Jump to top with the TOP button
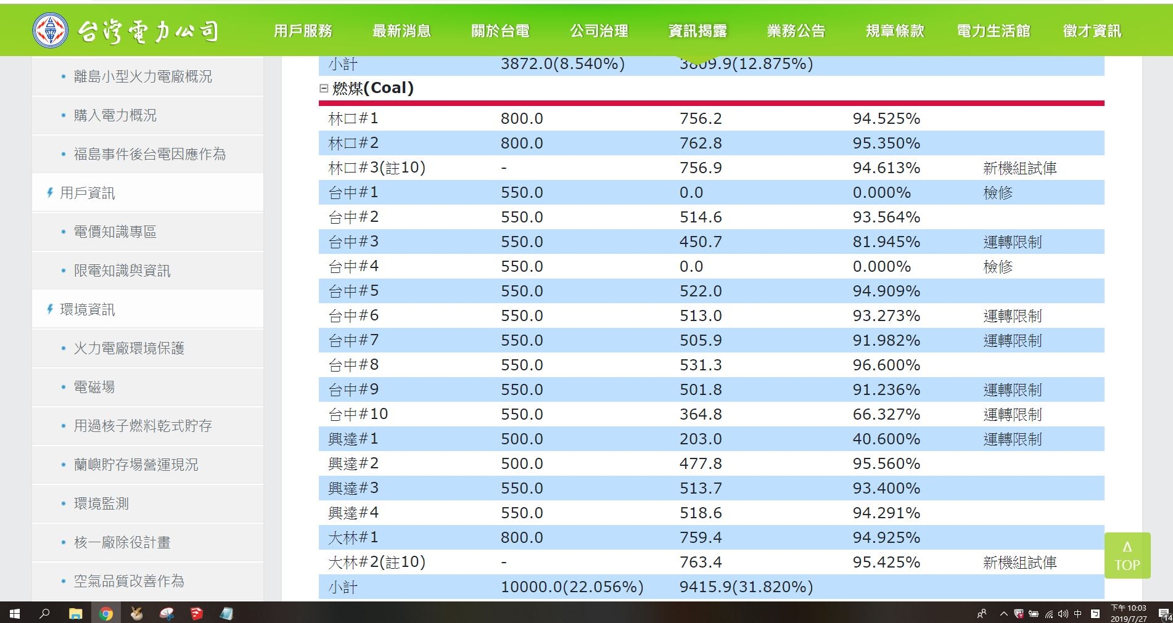Image resolution: width=1173 pixels, height=623 pixels. (x=1127, y=555)
